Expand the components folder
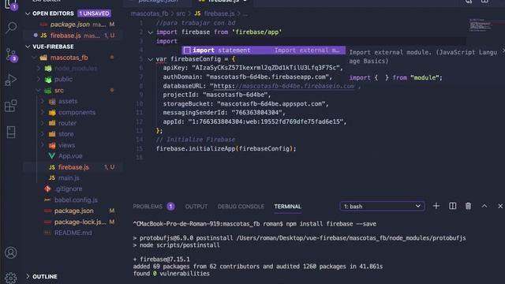The height and width of the screenshot is (284, 505). (43, 112)
